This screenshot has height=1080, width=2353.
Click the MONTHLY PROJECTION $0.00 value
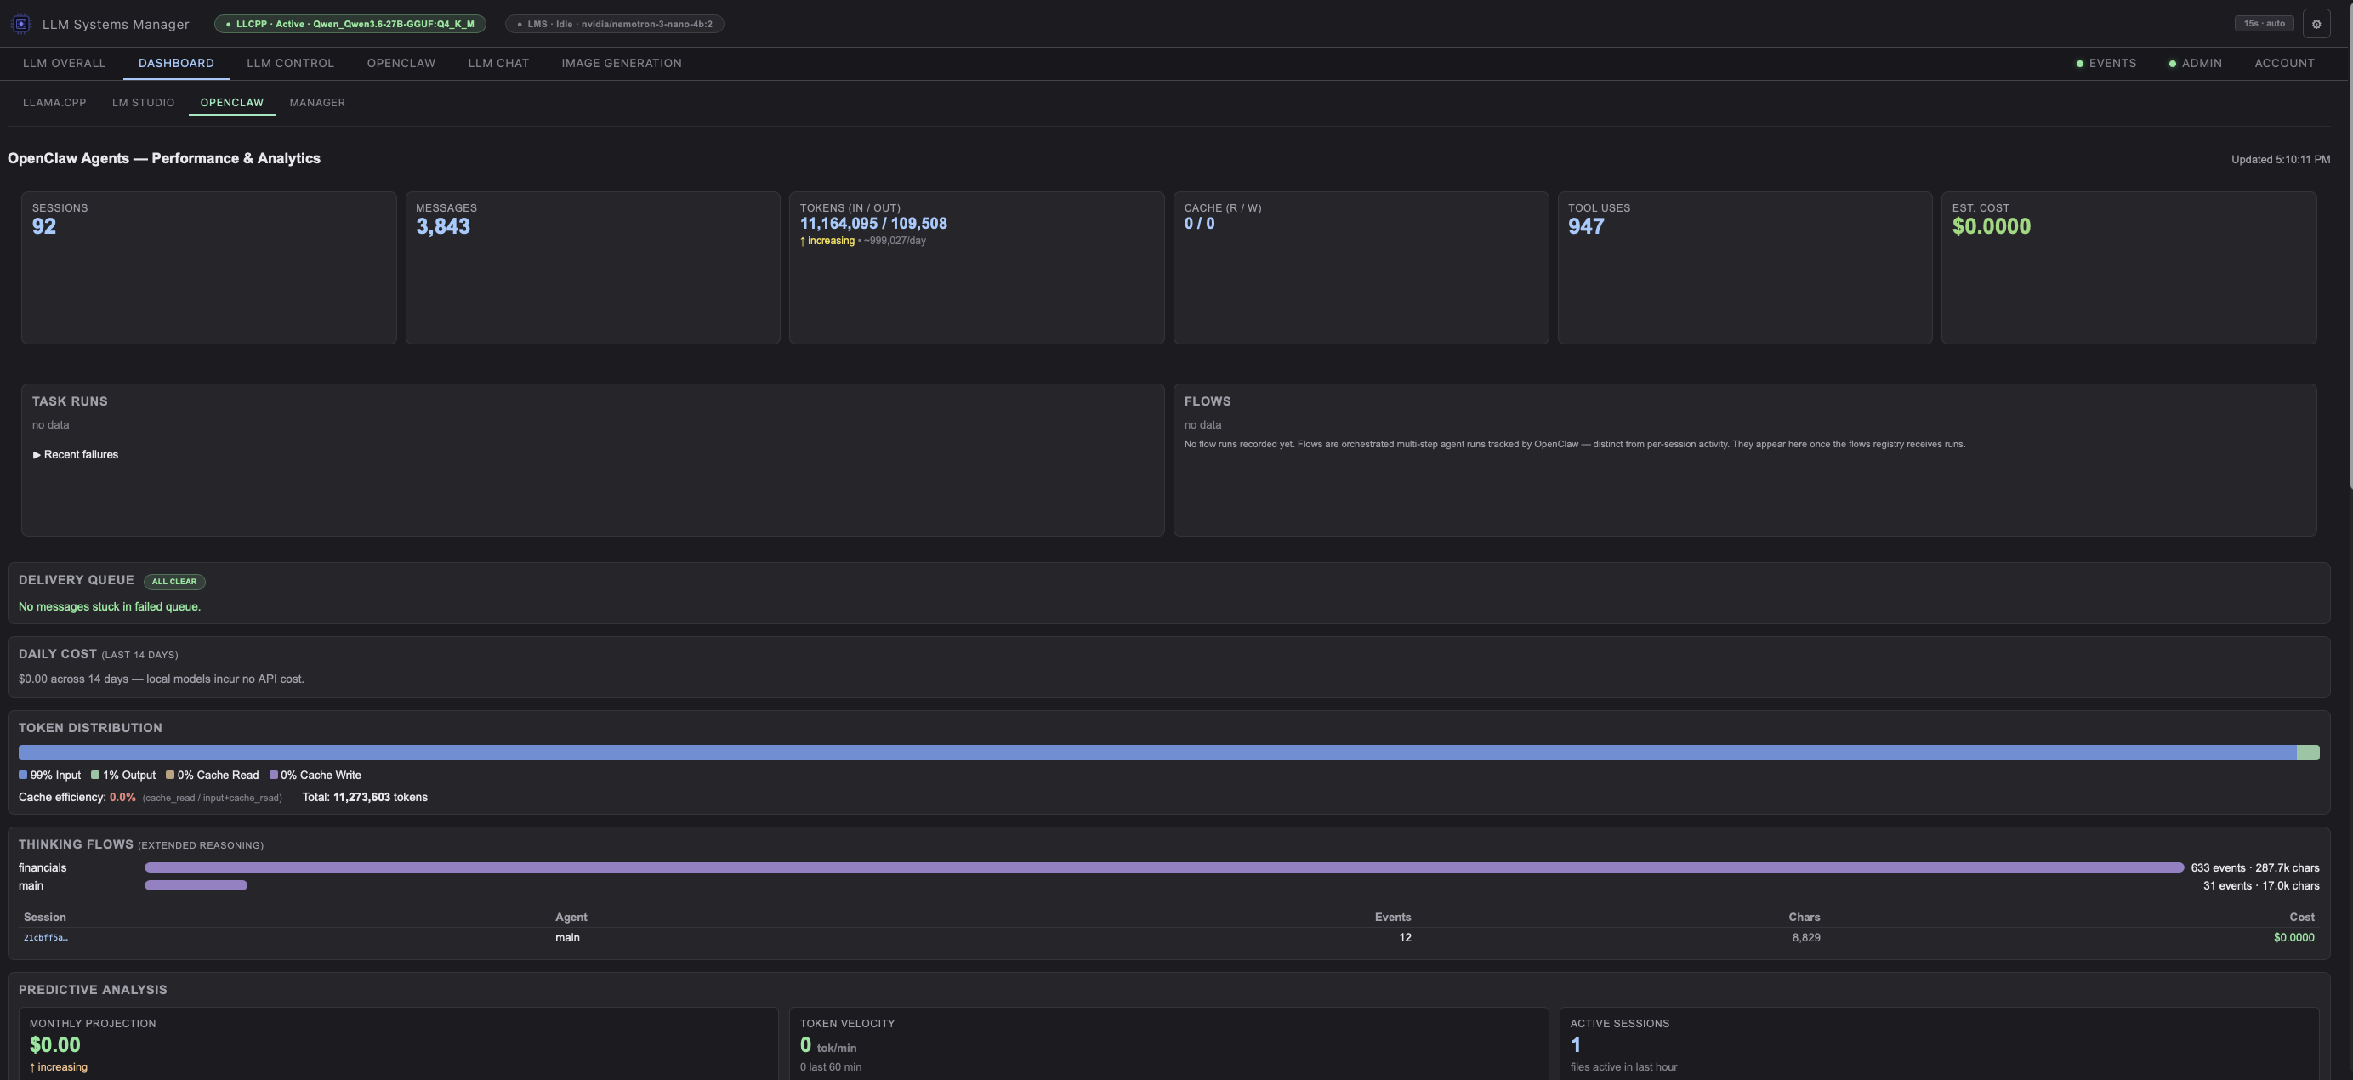[x=54, y=1045]
